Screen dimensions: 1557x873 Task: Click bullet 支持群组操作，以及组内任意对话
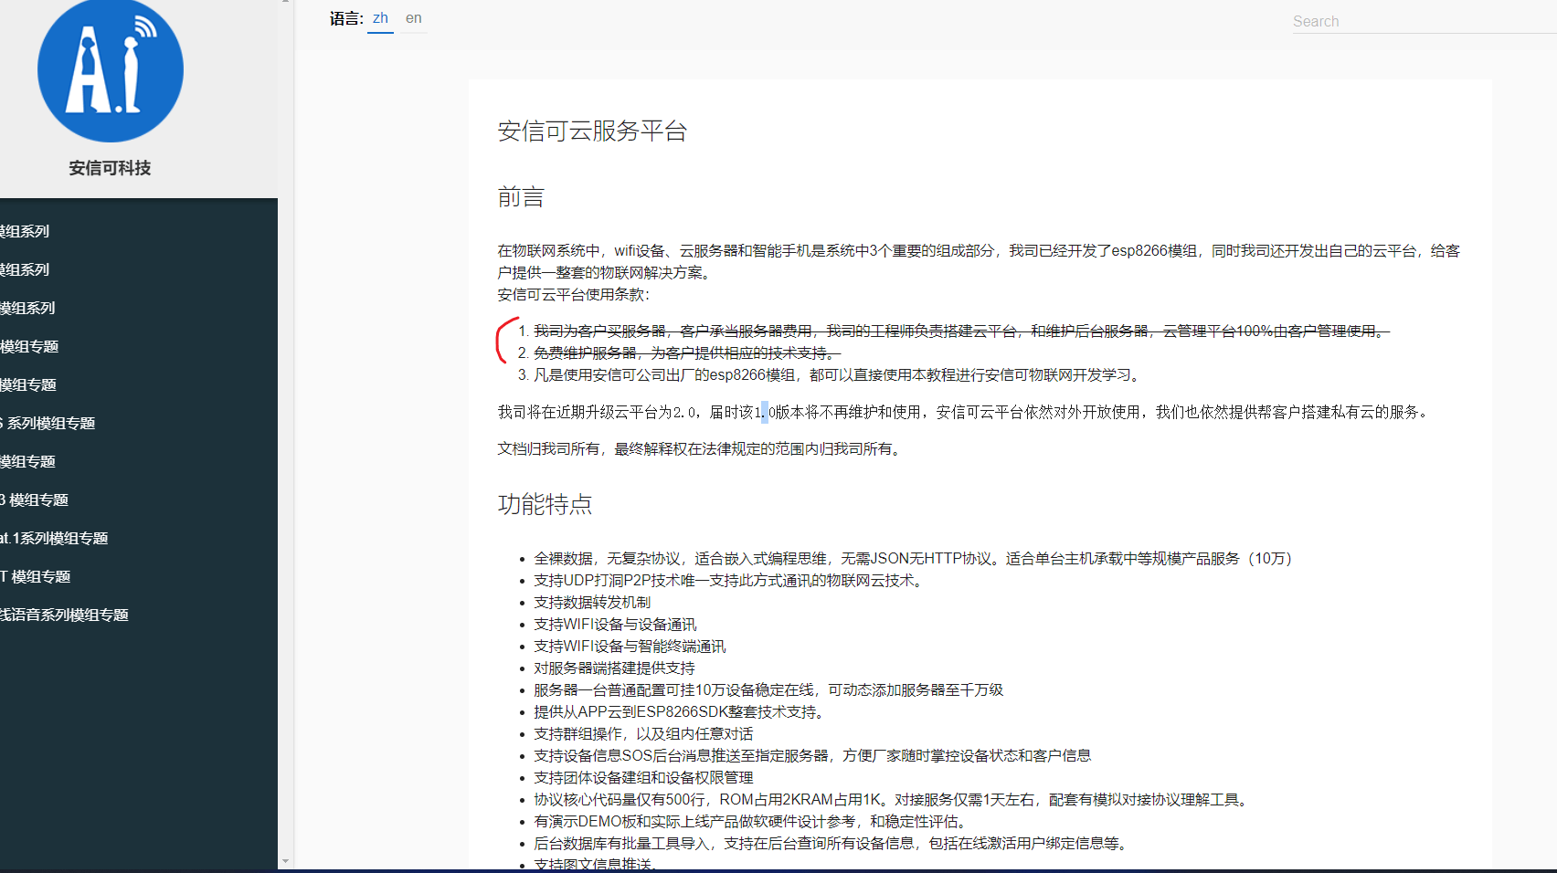[x=643, y=733]
